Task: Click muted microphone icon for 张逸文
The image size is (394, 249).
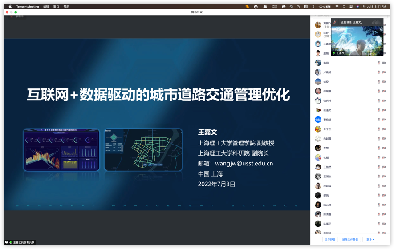Action: [x=379, y=110]
